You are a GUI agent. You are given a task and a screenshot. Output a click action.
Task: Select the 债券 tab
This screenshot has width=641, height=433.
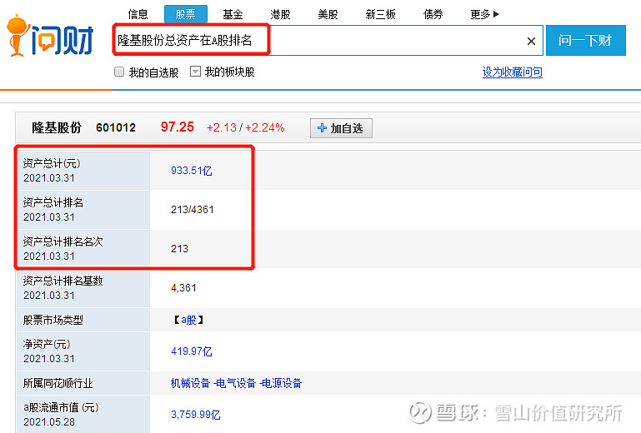coord(433,14)
